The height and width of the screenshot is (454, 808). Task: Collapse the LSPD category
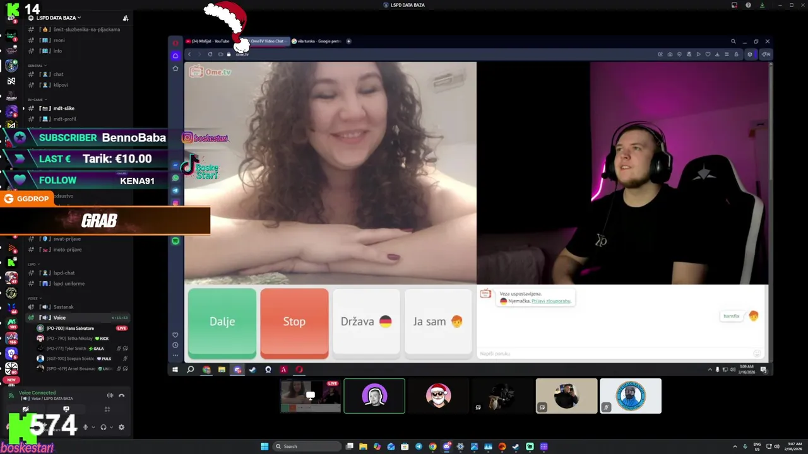click(x=33, y=264)
